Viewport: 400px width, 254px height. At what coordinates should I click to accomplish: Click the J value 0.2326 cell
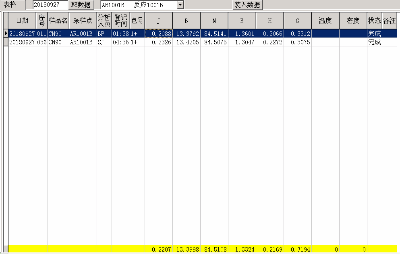(158, 42)
